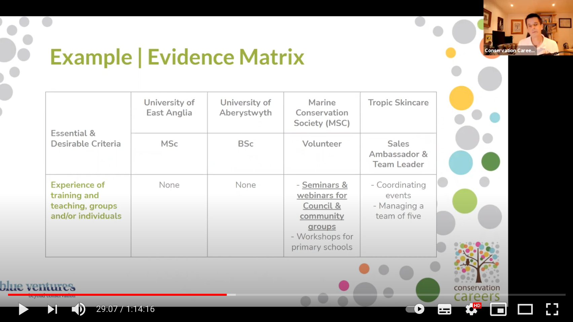Viewport: 573px width, 322px height.
Task: Click the 'blue ventures' logo text
Action: coord(38,286)
